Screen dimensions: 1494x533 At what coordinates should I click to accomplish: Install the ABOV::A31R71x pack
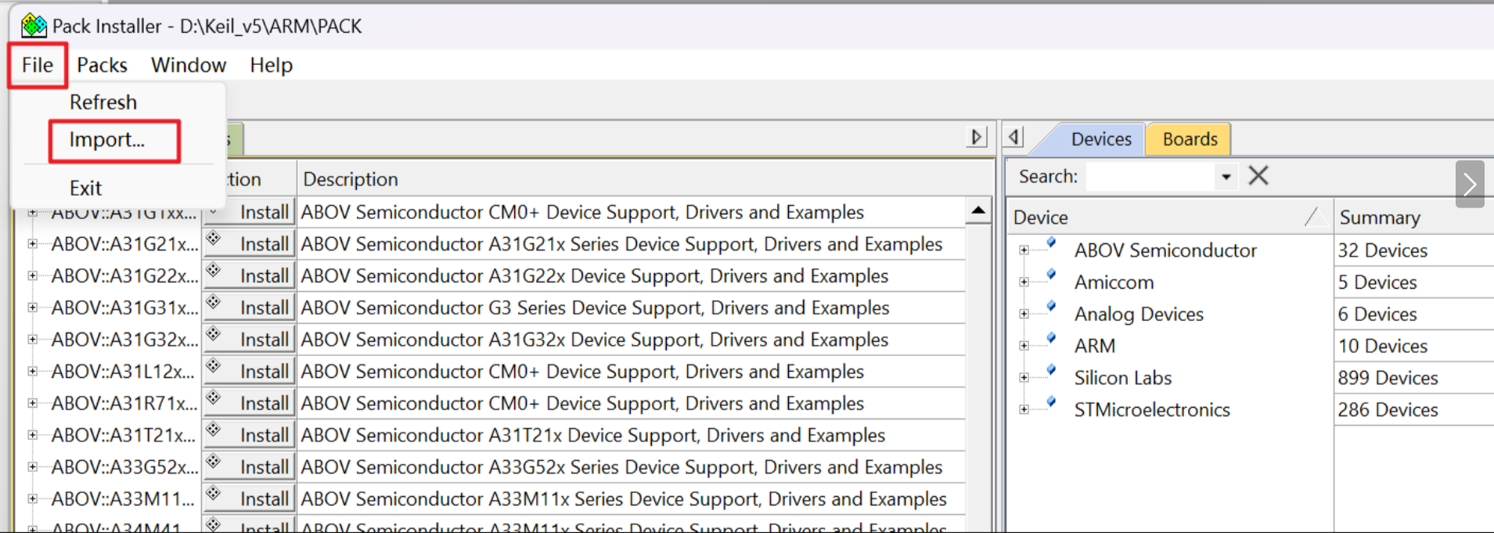(x=249, y=403)
